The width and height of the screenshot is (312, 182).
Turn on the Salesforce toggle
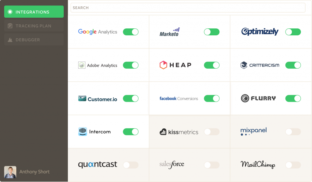click(211, 165)
